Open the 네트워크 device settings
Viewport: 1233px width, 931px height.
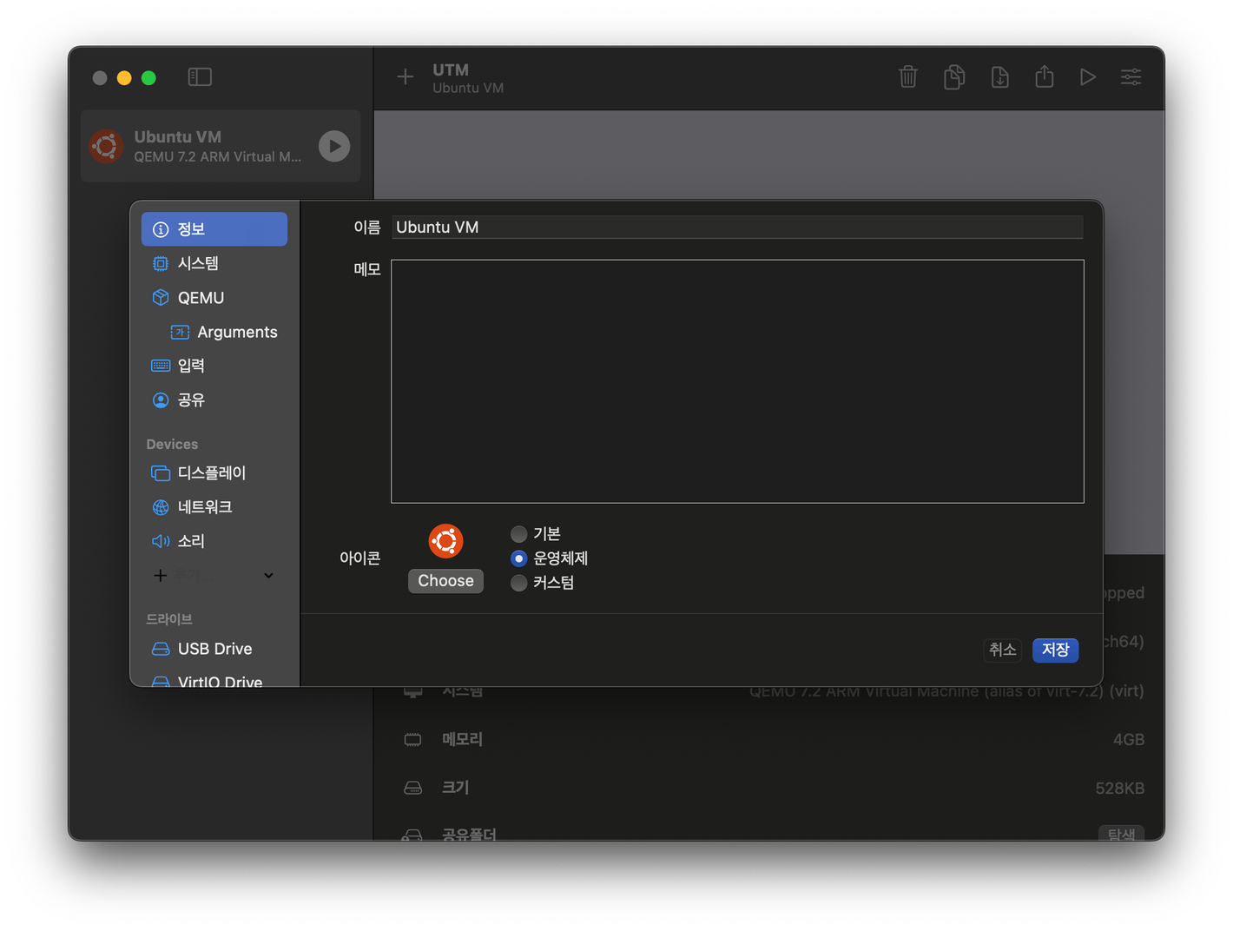214,507
